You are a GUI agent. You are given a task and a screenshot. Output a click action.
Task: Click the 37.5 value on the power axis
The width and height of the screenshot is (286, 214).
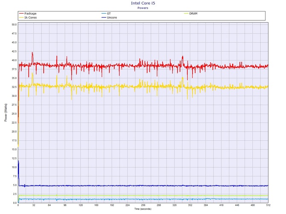pos(14,69)
